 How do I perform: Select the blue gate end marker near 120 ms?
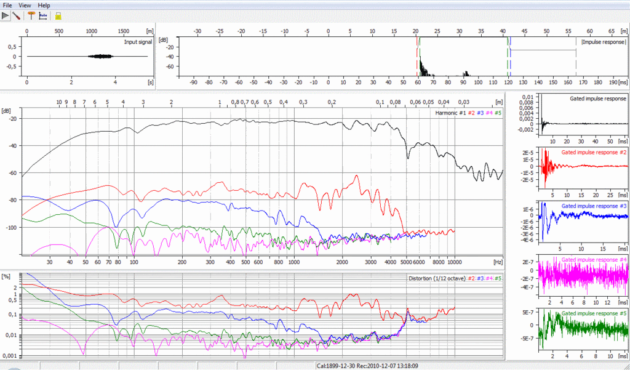click(x=510, y=56)
